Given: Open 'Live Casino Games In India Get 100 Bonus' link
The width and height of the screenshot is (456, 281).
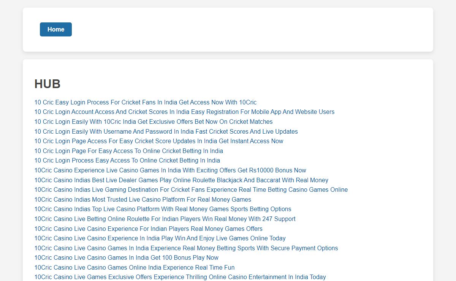Looking at the screenshot, I should tap(127, 257).
